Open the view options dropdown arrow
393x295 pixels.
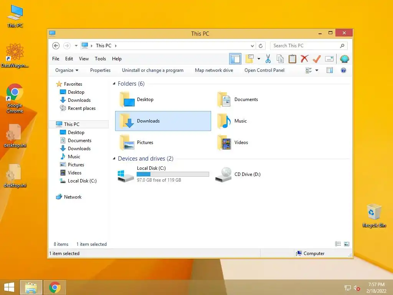point(317,71)
